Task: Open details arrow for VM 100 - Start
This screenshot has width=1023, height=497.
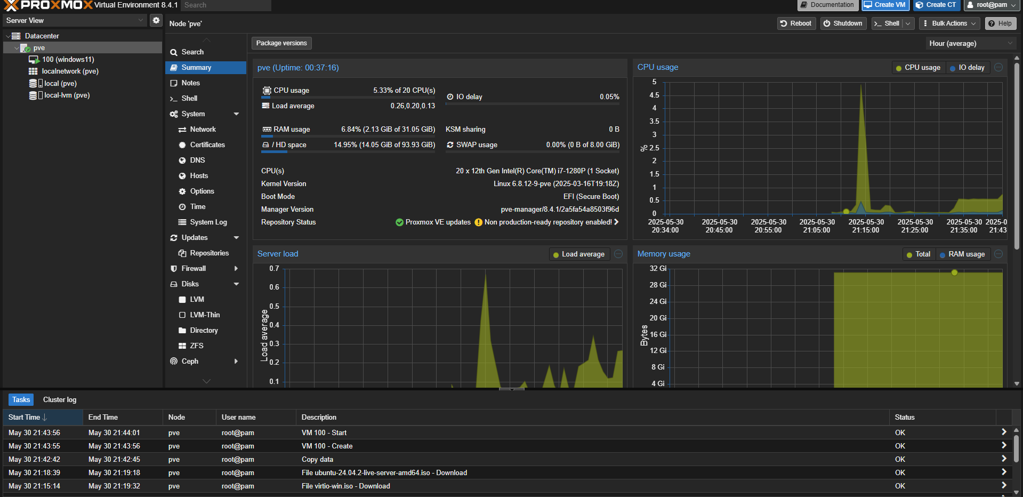Action: tap(1004, 432)
